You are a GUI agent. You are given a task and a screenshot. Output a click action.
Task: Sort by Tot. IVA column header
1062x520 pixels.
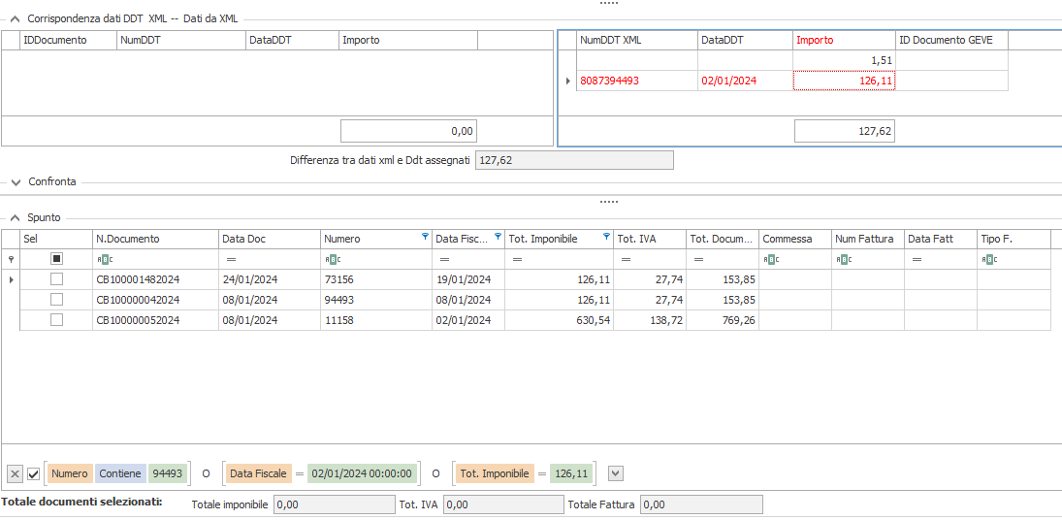tap(650, 239)
